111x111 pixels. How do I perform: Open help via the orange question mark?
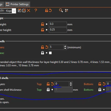[x=36, y=10]
